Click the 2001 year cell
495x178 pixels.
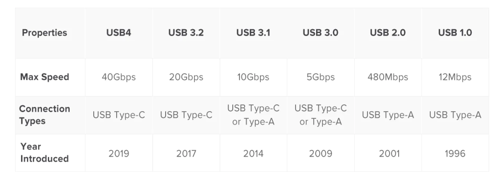tap(388, 153)
